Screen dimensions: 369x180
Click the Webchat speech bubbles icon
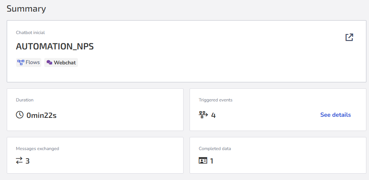pos(49,62)
